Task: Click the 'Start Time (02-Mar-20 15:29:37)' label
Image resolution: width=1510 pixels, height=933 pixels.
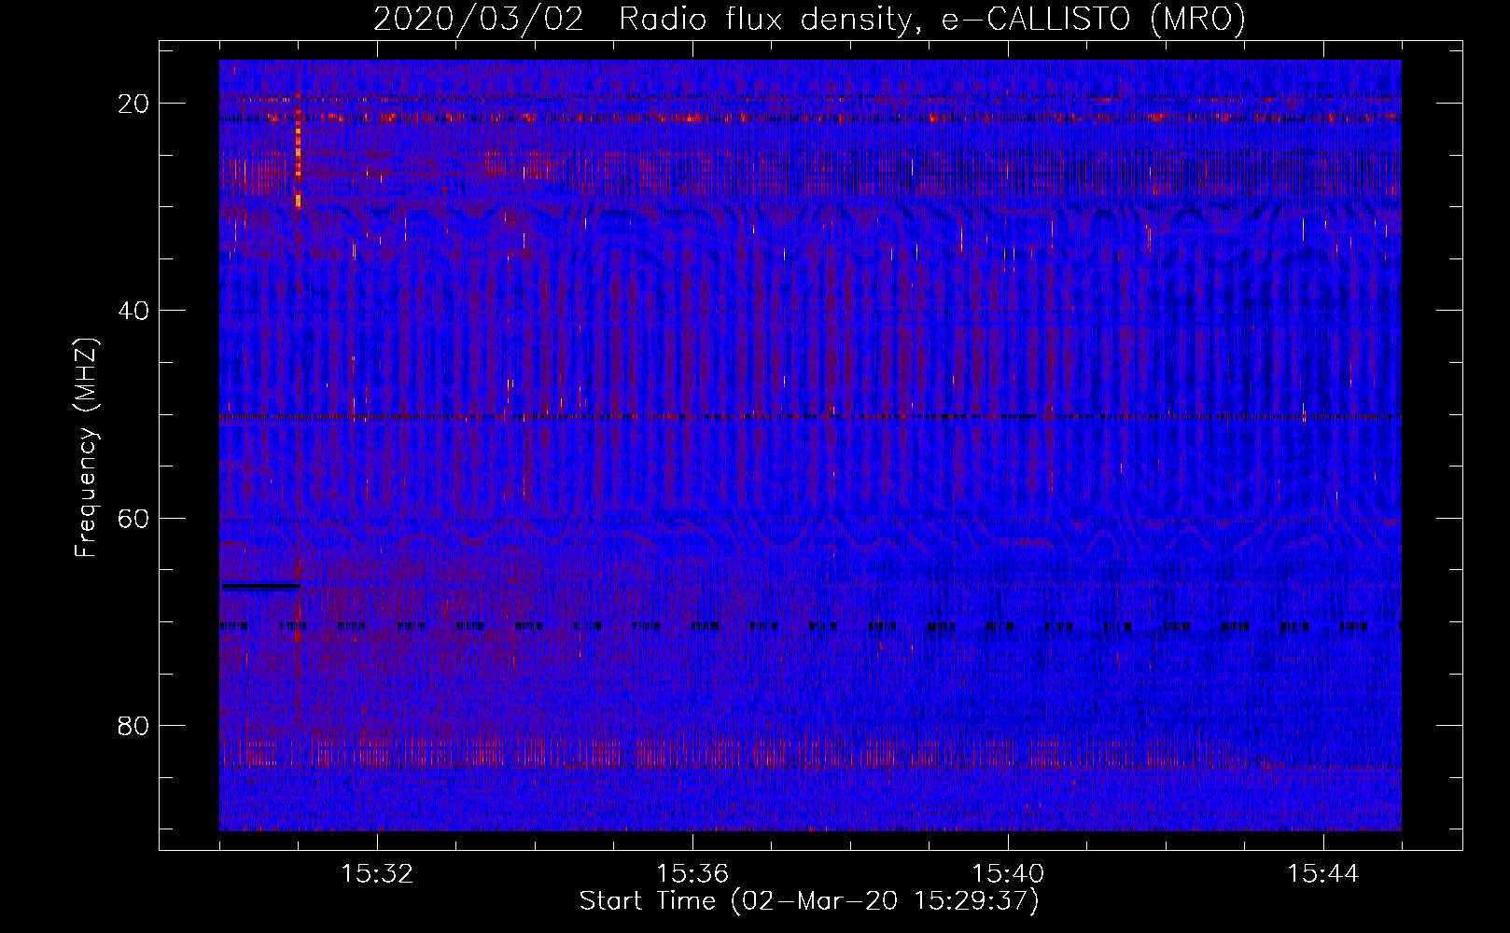Action: click(x=809, y=901)
